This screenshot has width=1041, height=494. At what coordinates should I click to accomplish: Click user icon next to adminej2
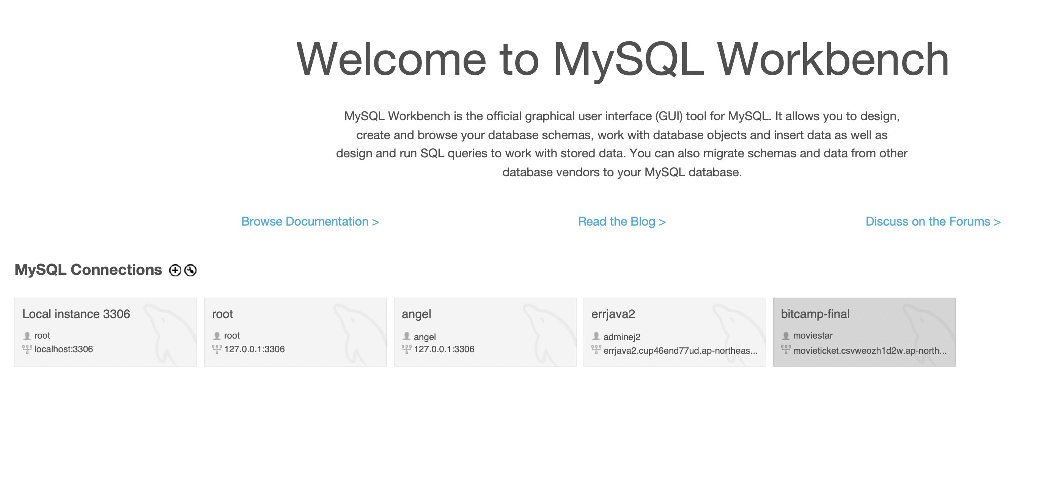pos(596,336)
